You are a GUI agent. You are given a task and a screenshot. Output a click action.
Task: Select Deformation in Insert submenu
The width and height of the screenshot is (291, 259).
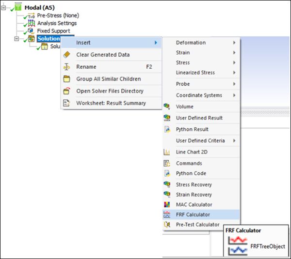pos(201,43)
